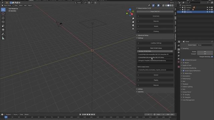Enable the Motion Blur checkbox
Screen dimensions: 214x120
point(184,73)
